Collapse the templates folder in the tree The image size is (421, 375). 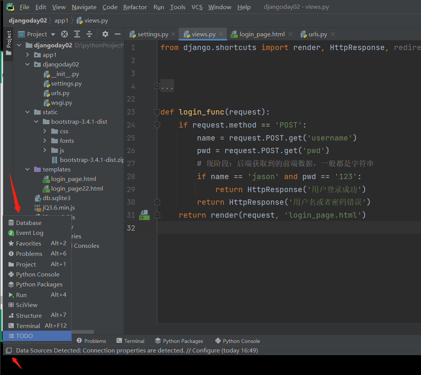[x=27, y=170]
